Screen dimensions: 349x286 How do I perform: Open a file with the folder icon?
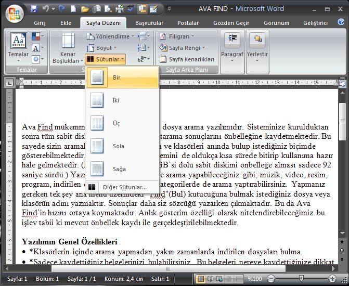[x=85, y=9]
